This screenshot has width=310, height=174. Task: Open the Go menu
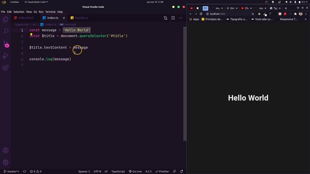tap(35, 12)
